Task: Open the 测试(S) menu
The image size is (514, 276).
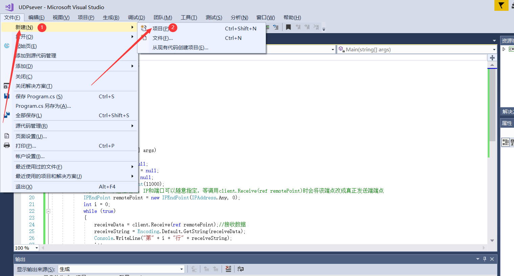Action: [x=214, y=17]
